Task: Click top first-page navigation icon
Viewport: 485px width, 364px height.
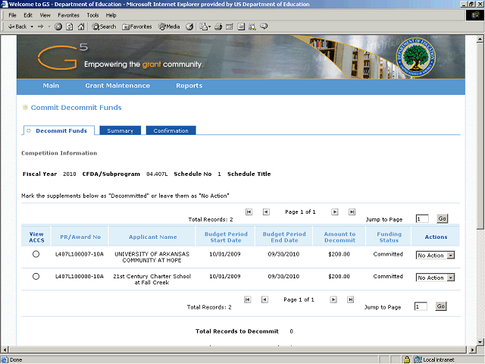Action: click(x=249, y=212)
